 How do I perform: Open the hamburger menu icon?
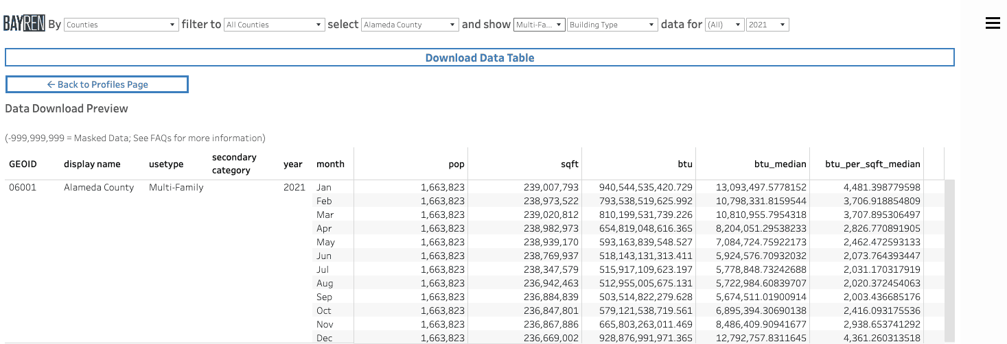point(992,23)
